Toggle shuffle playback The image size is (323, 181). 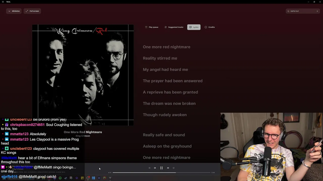click(x=149, y=168)
